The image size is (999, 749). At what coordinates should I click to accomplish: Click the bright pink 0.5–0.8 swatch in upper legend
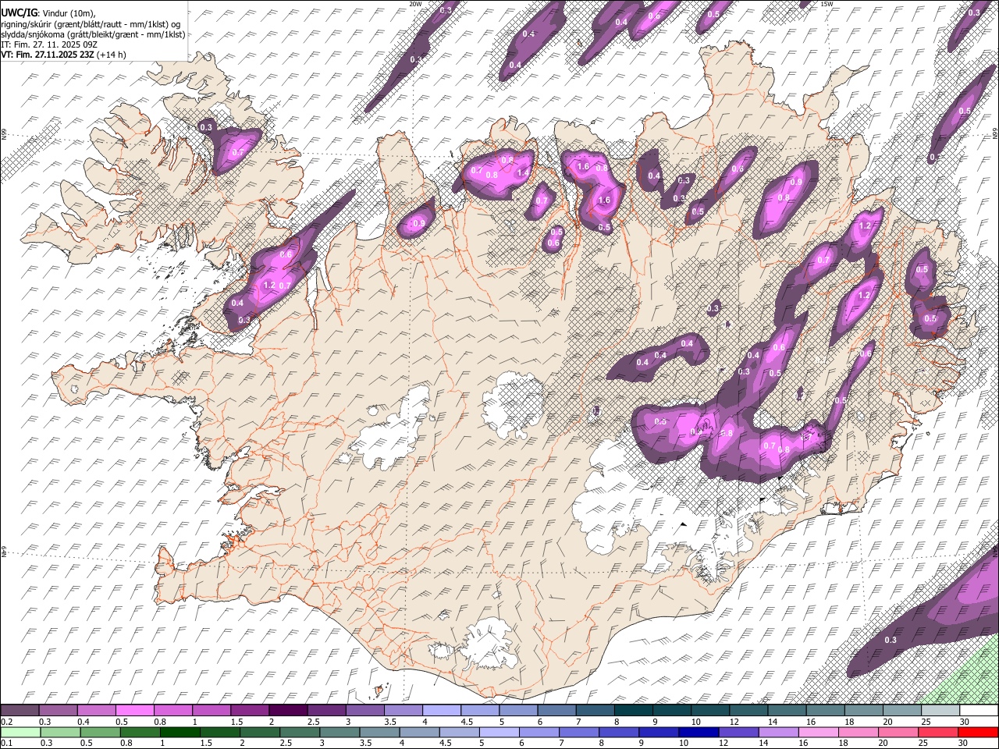tap(134, 711)
